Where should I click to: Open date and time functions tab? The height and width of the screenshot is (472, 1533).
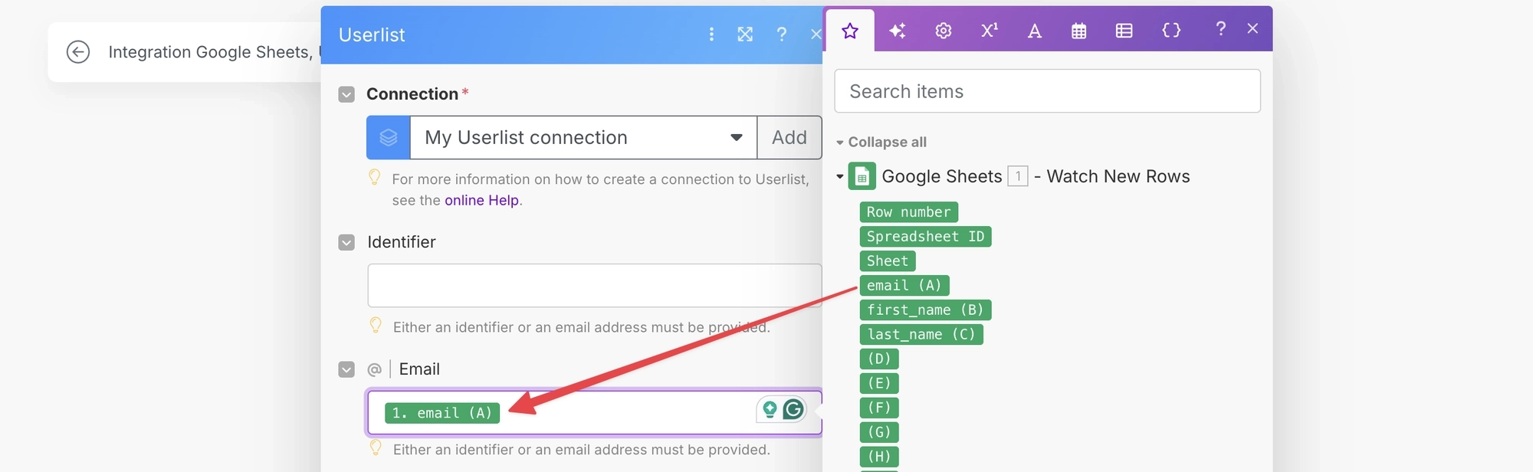click(x=1079, y=31)
